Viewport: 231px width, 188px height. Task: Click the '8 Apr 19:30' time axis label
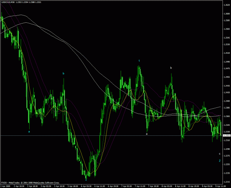[194, 186]
